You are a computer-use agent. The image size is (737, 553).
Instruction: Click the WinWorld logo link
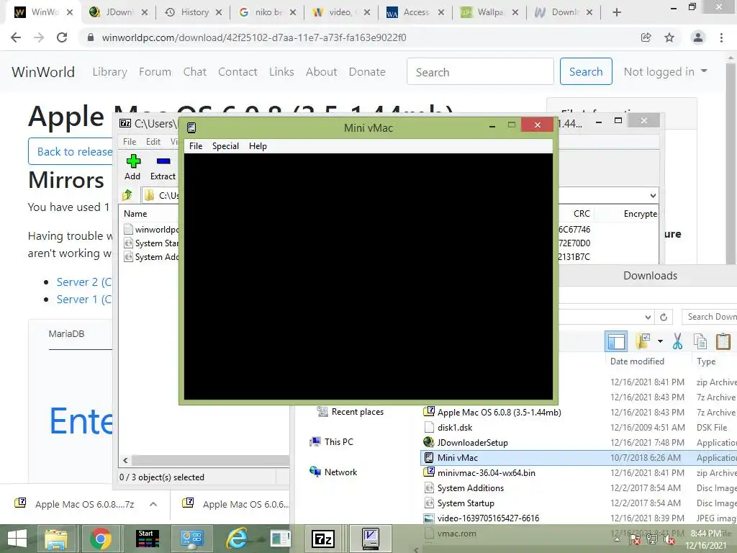(x=43, y=72)
